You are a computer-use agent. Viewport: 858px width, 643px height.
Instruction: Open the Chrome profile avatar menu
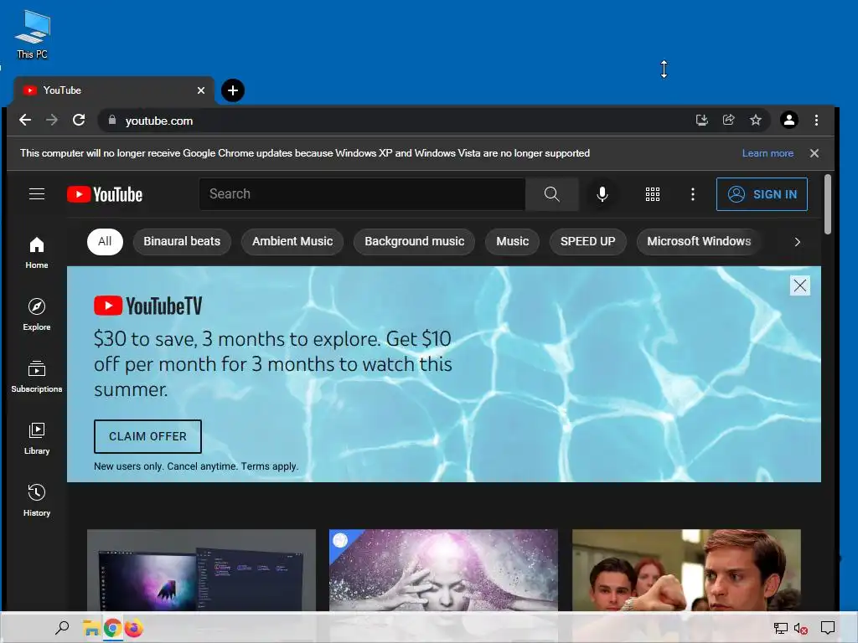point(789,120)
